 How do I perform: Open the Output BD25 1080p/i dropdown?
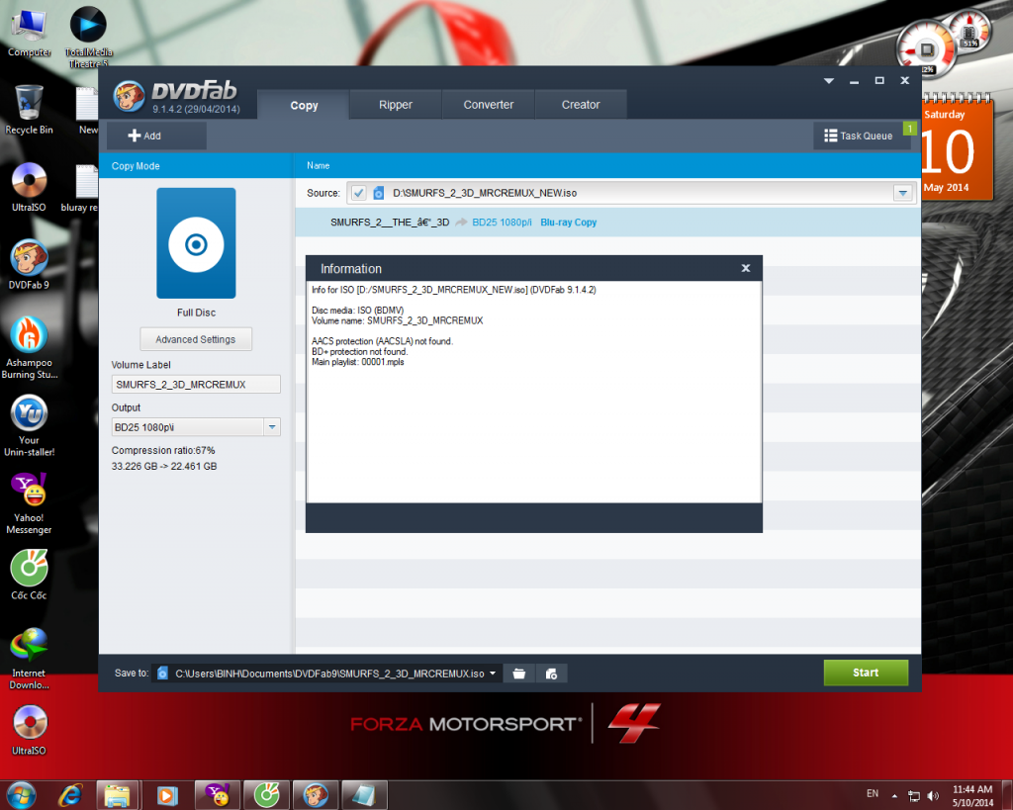(272, 427)
